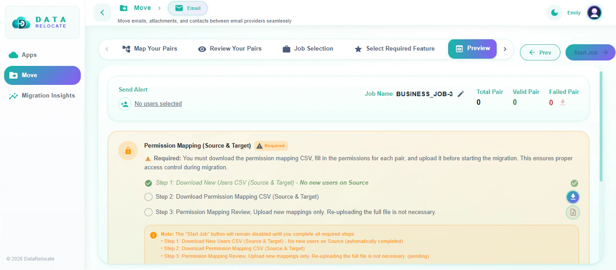Click the Note info icon
Screen dimensions: 616x270
(x=153, y=235)
